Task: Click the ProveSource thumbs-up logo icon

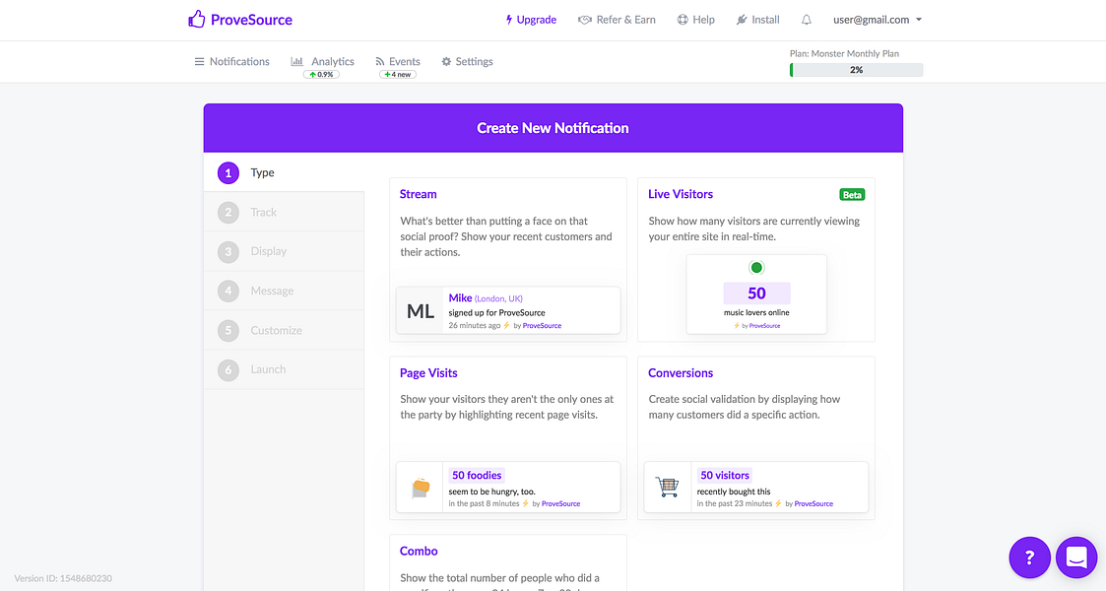Action: pos(195,19)
